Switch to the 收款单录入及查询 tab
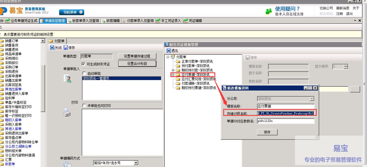Viewport: 367px width, 167px height. (x=84, y=21)
